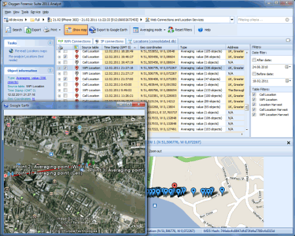This screenshot has width=295, height=236.
Task: Expand the 12.02.2011 19:48:27 row
Action: [x=59, y=57]
